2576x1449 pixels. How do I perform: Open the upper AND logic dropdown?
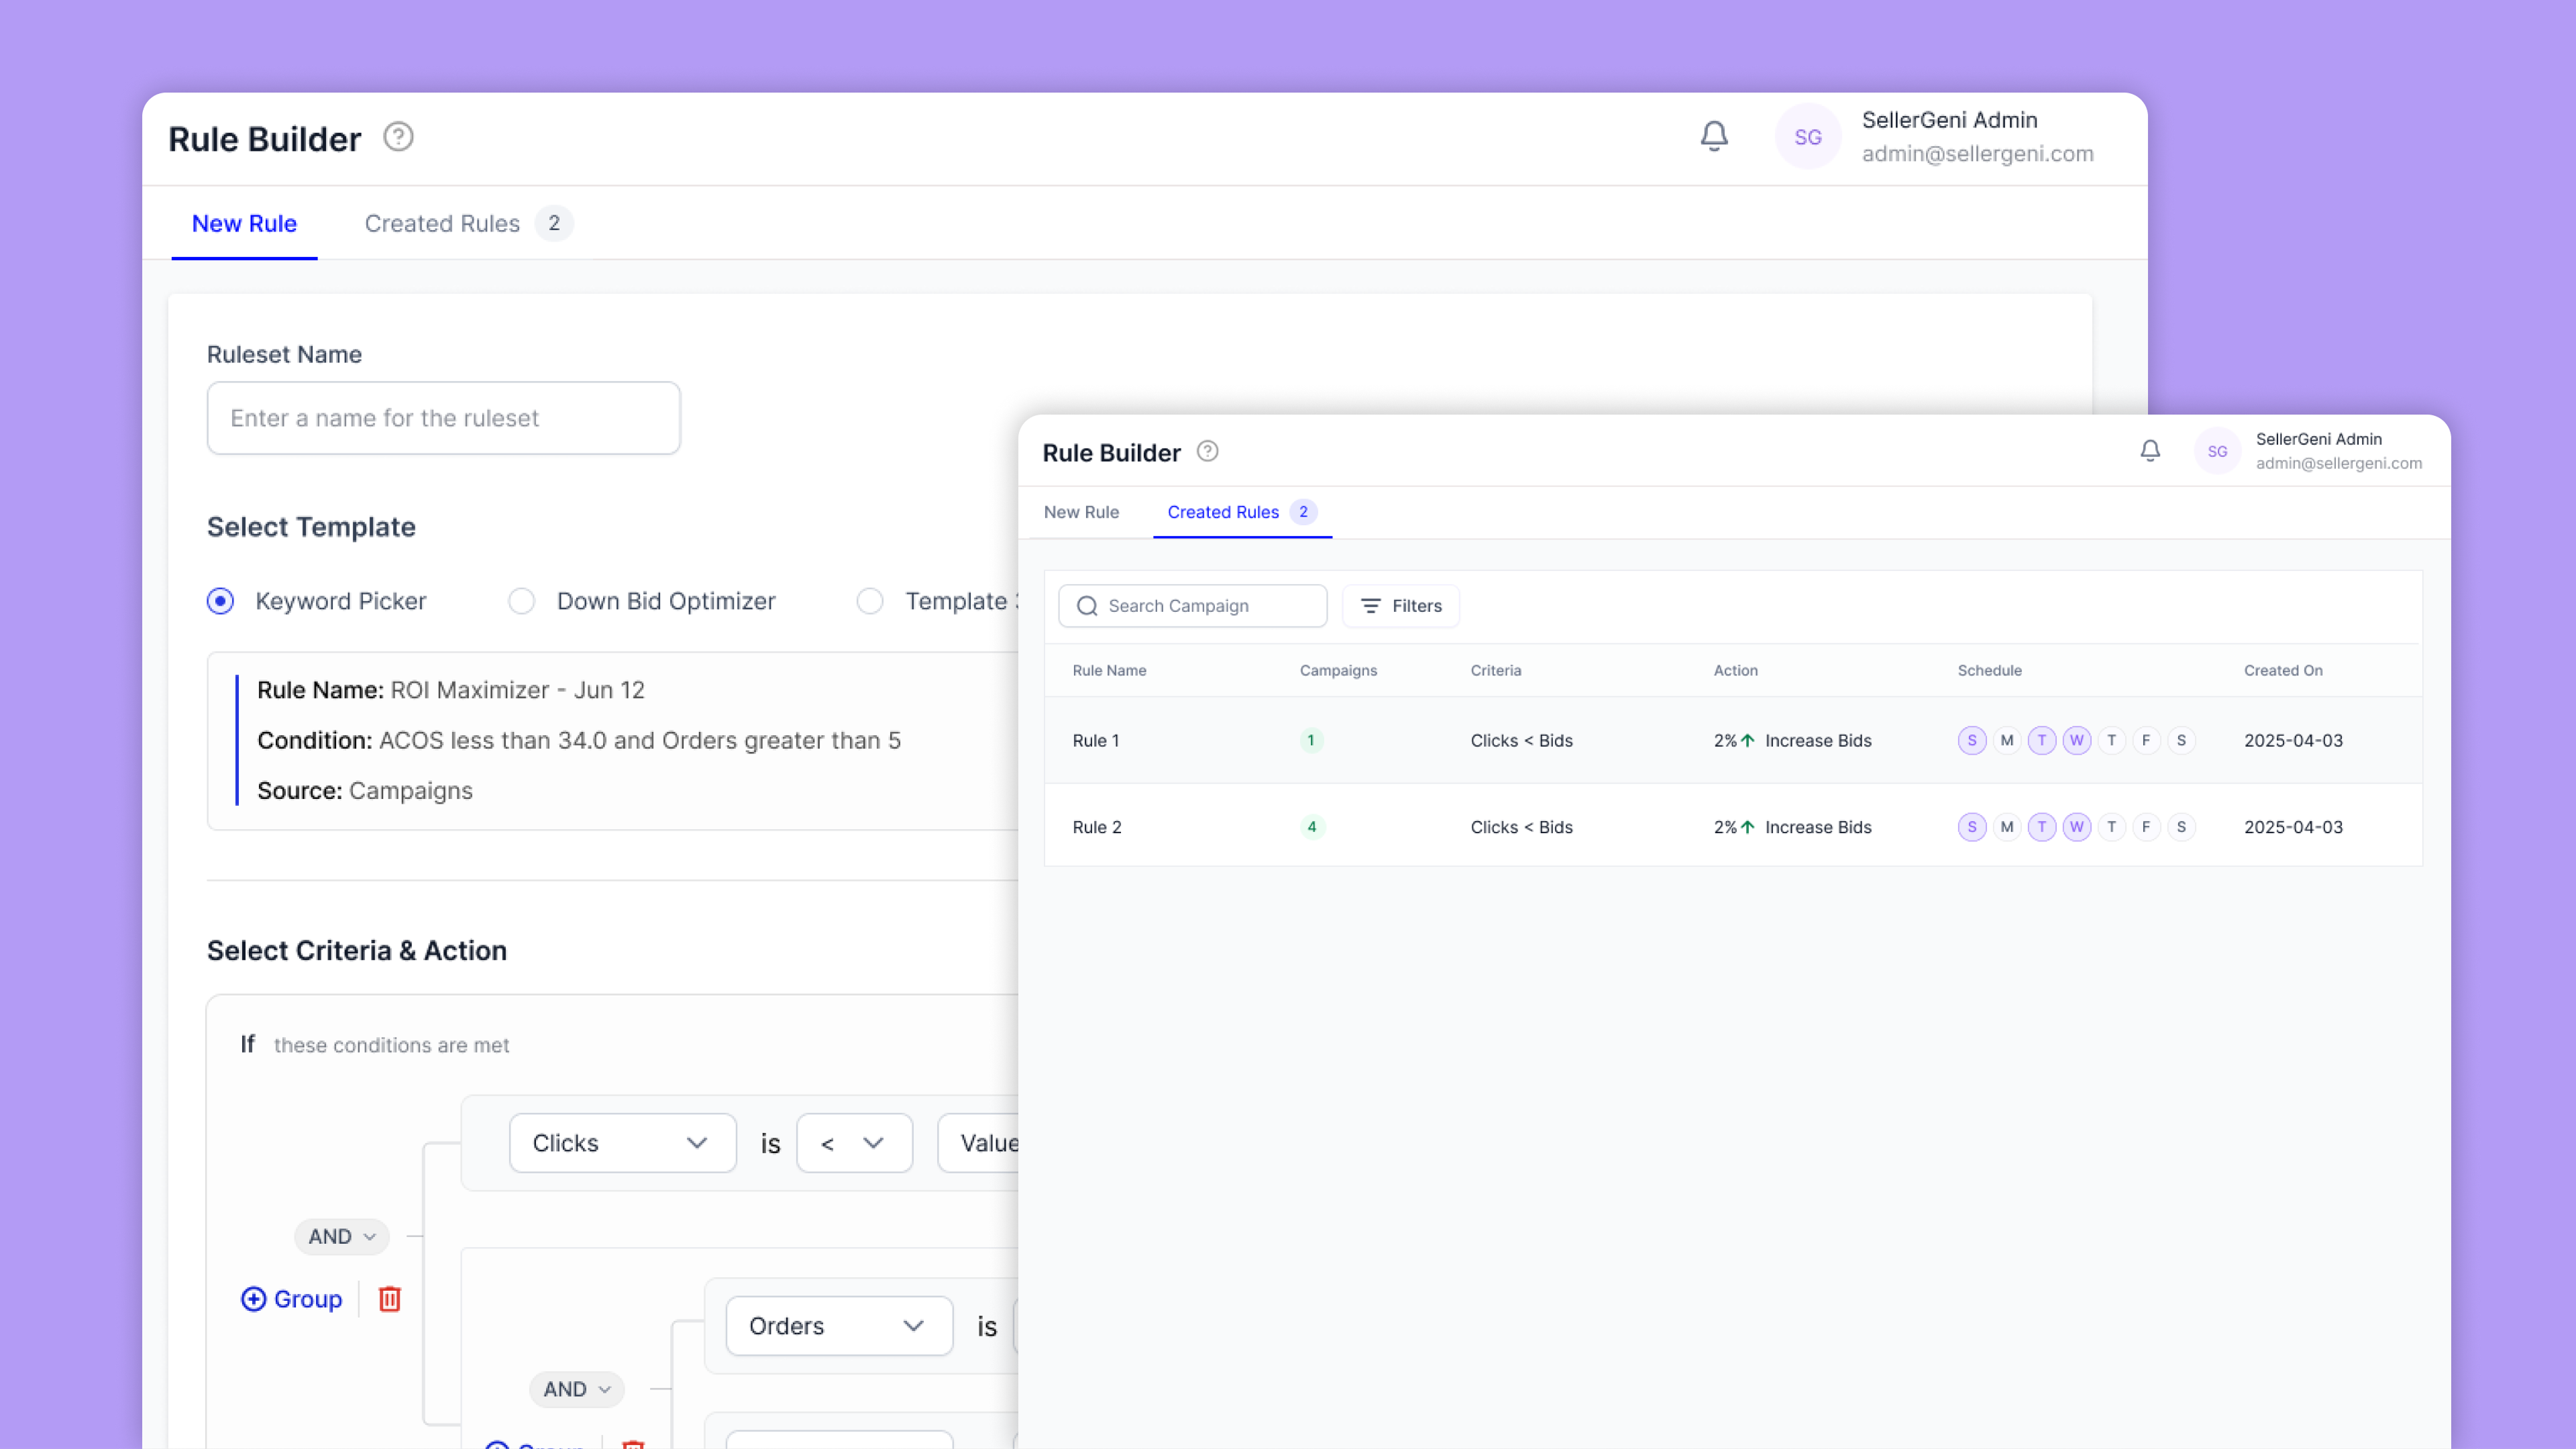point(342,1237)
